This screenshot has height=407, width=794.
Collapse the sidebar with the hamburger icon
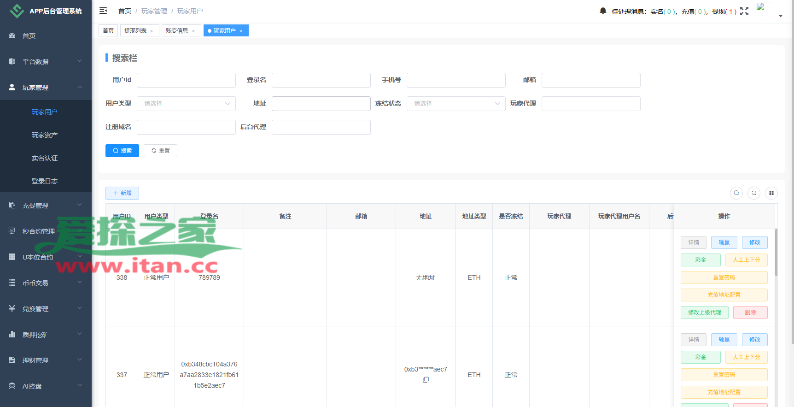tap(103, 11)
